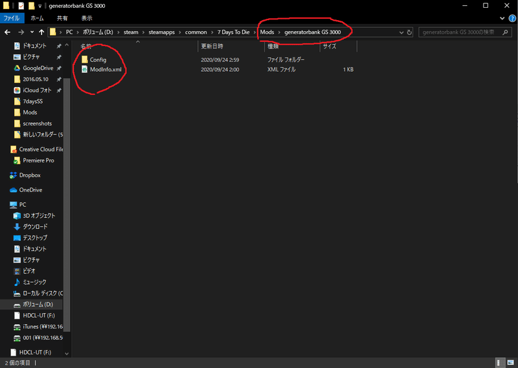The image size is (518, 368).
Task: Click common in the address path
Action: coord(196,32)
